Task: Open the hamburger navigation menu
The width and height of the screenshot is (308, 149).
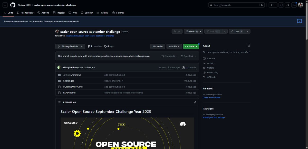Action: point(5,5)
